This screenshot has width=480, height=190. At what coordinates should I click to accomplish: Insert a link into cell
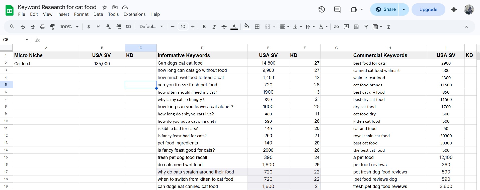[336, 27]
